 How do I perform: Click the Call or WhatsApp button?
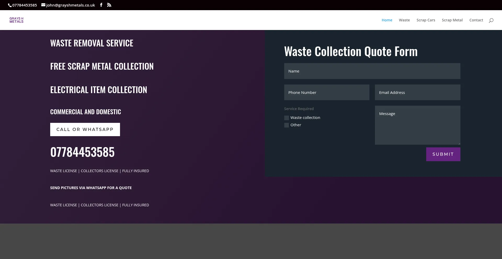(85, 129)
